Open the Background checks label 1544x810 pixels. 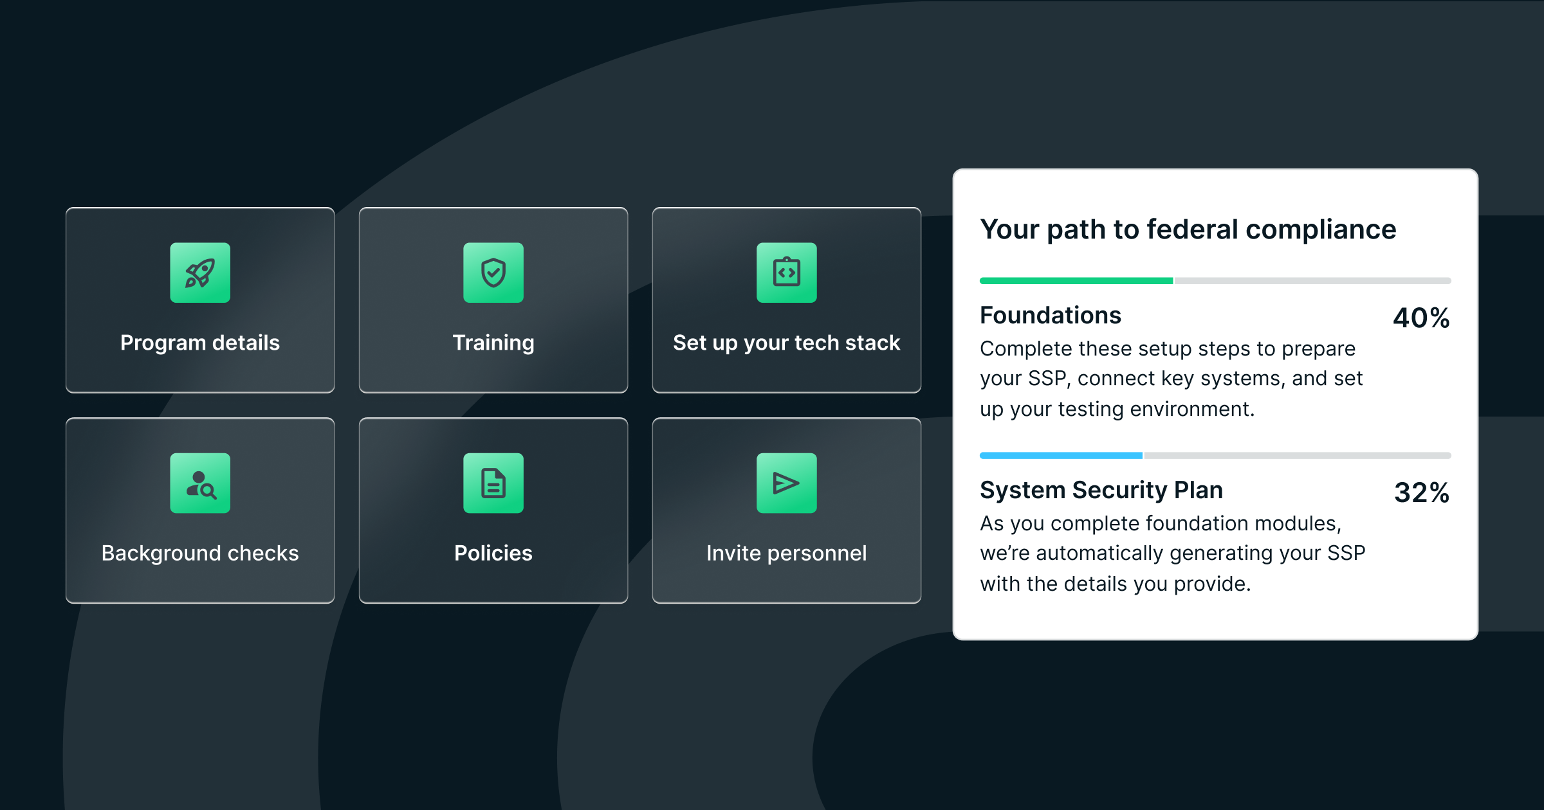(200, 553)
